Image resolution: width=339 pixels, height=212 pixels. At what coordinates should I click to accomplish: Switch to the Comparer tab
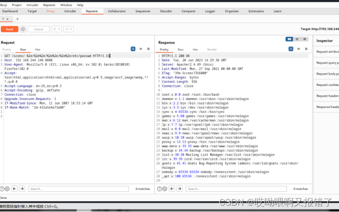point(188,11)
